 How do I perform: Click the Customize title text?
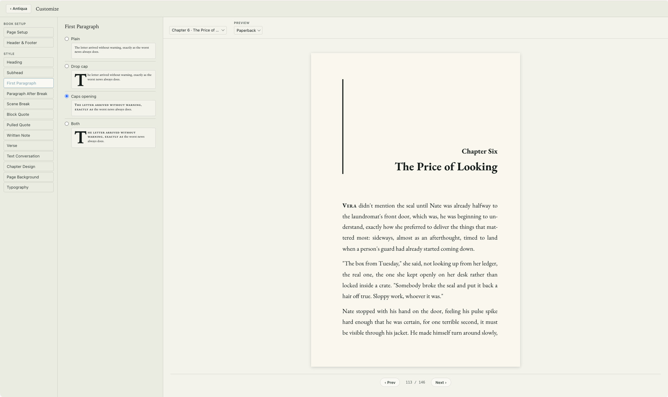point(47,9)
